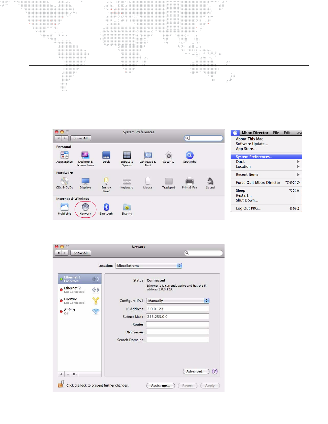Choose Software Update… in Apple menu
328x424 pixels.
click(x=252, y=144)
